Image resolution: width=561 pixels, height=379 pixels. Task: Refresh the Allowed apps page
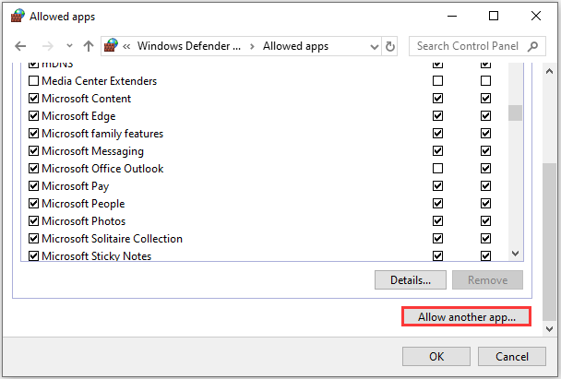390,46
